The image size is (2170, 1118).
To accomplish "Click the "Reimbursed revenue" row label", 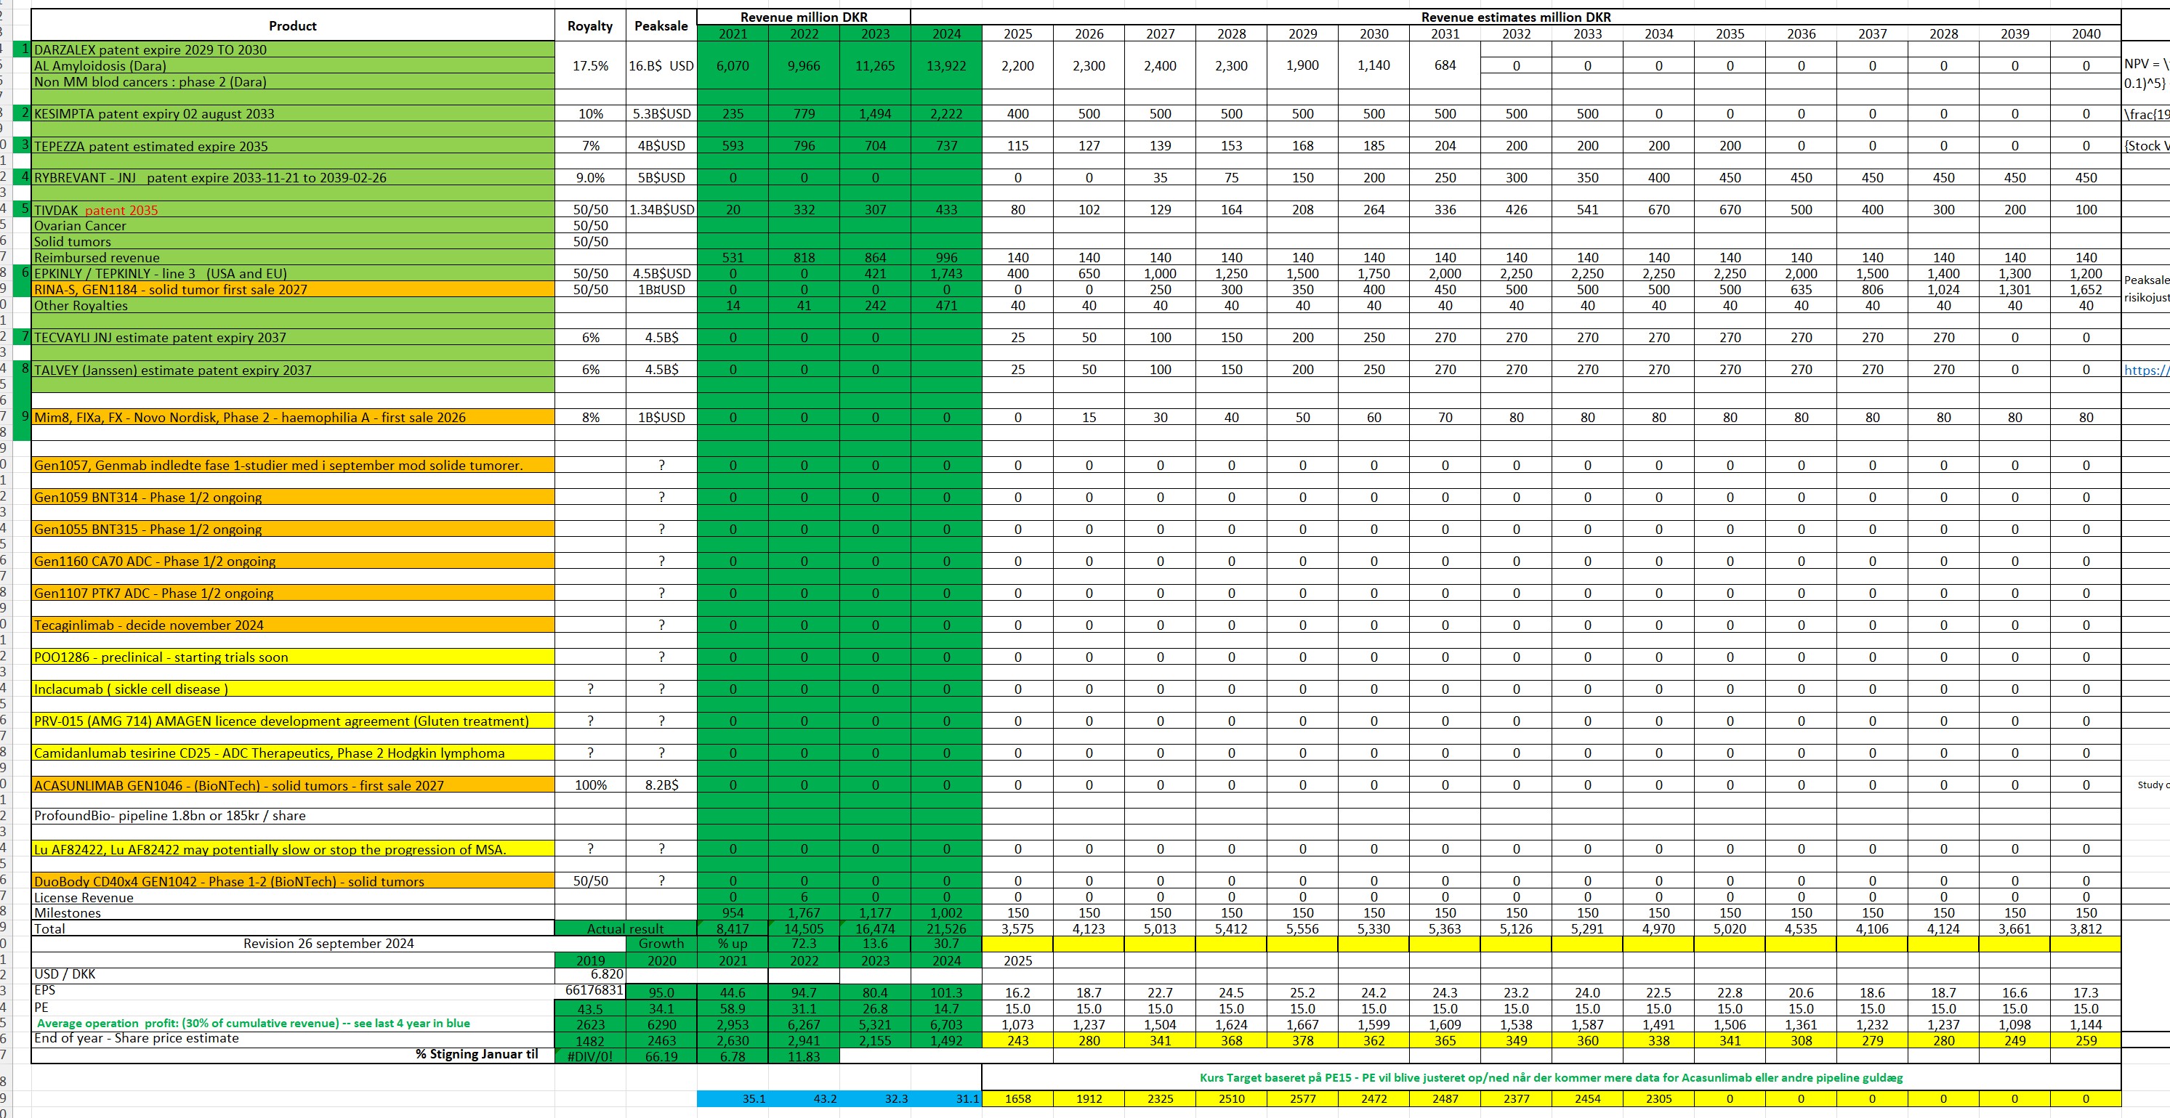I will click(x=293, y=258).
